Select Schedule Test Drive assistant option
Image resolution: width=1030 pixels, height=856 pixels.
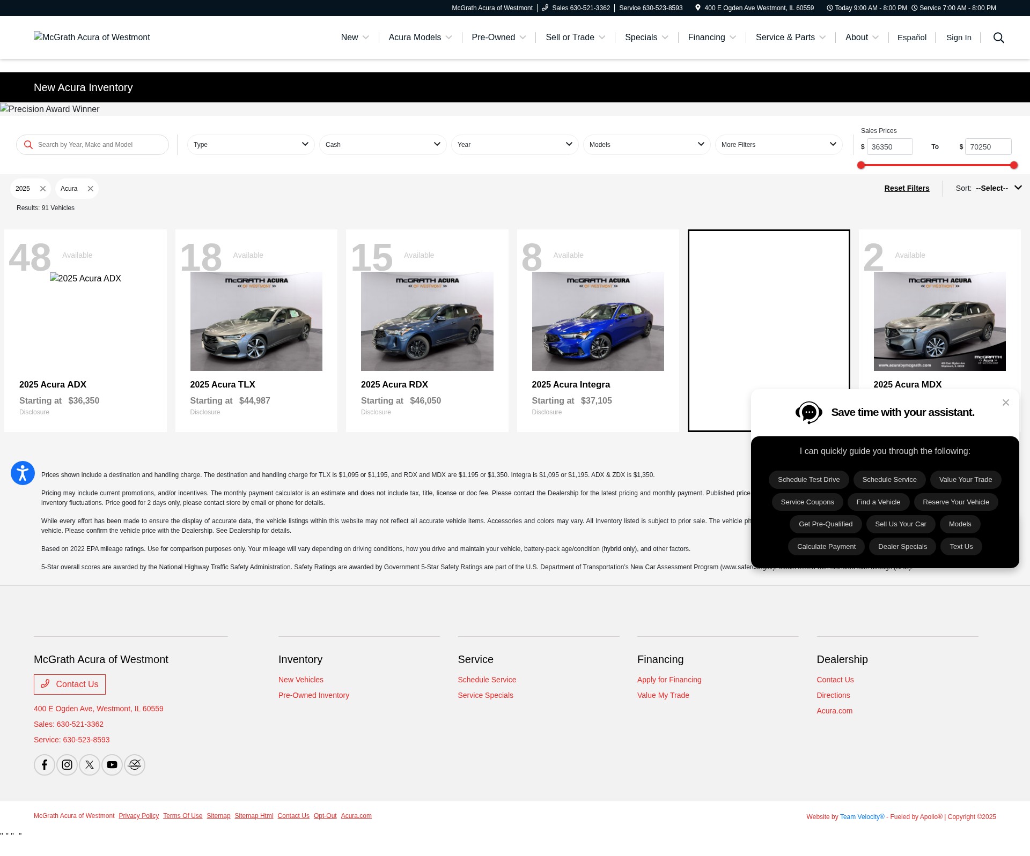coord(808,480)
